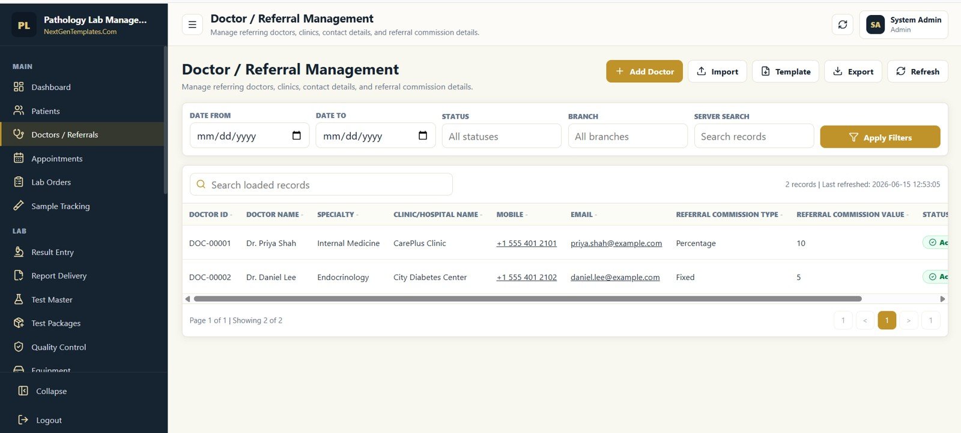Click the funnel icon on Apply Filters

[x=853, y=137]
